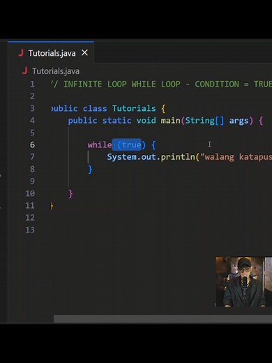Click the highlighted 'true' condition
Viewport: 272px width, 363px height.
point(131,145)
